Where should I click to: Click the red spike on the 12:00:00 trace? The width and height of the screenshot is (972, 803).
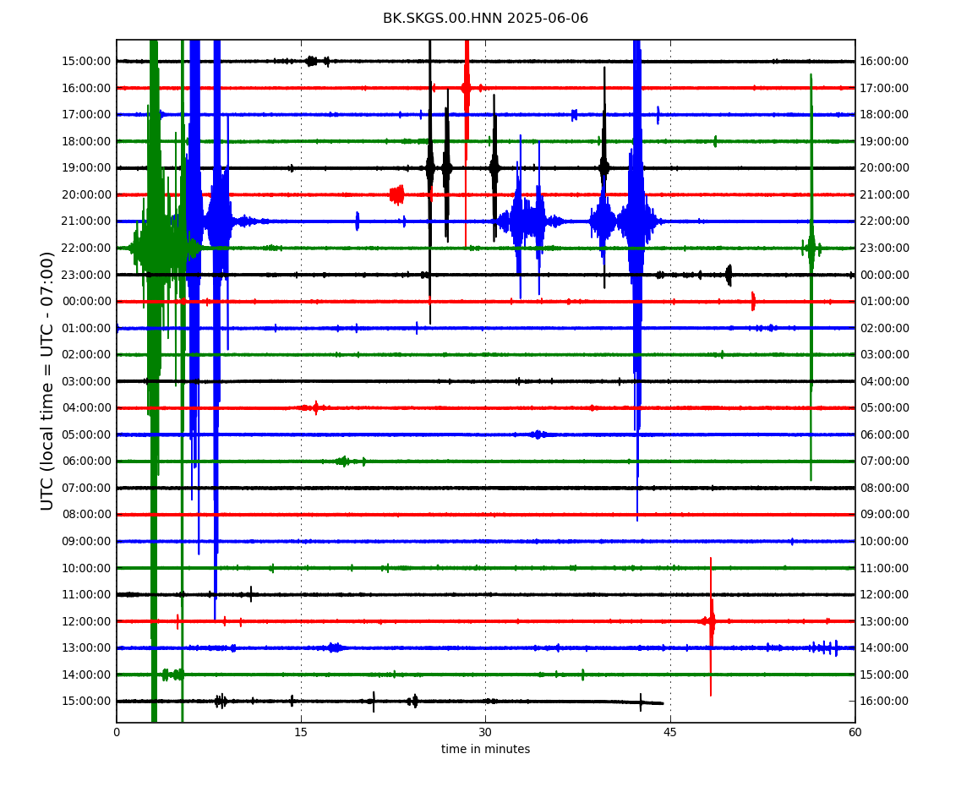click(710, 626)
